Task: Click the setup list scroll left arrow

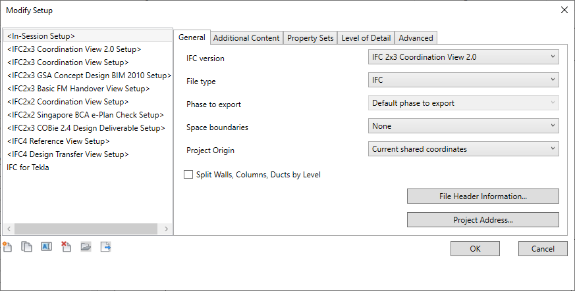Action: pyautogui.click(x=9, y=229)
